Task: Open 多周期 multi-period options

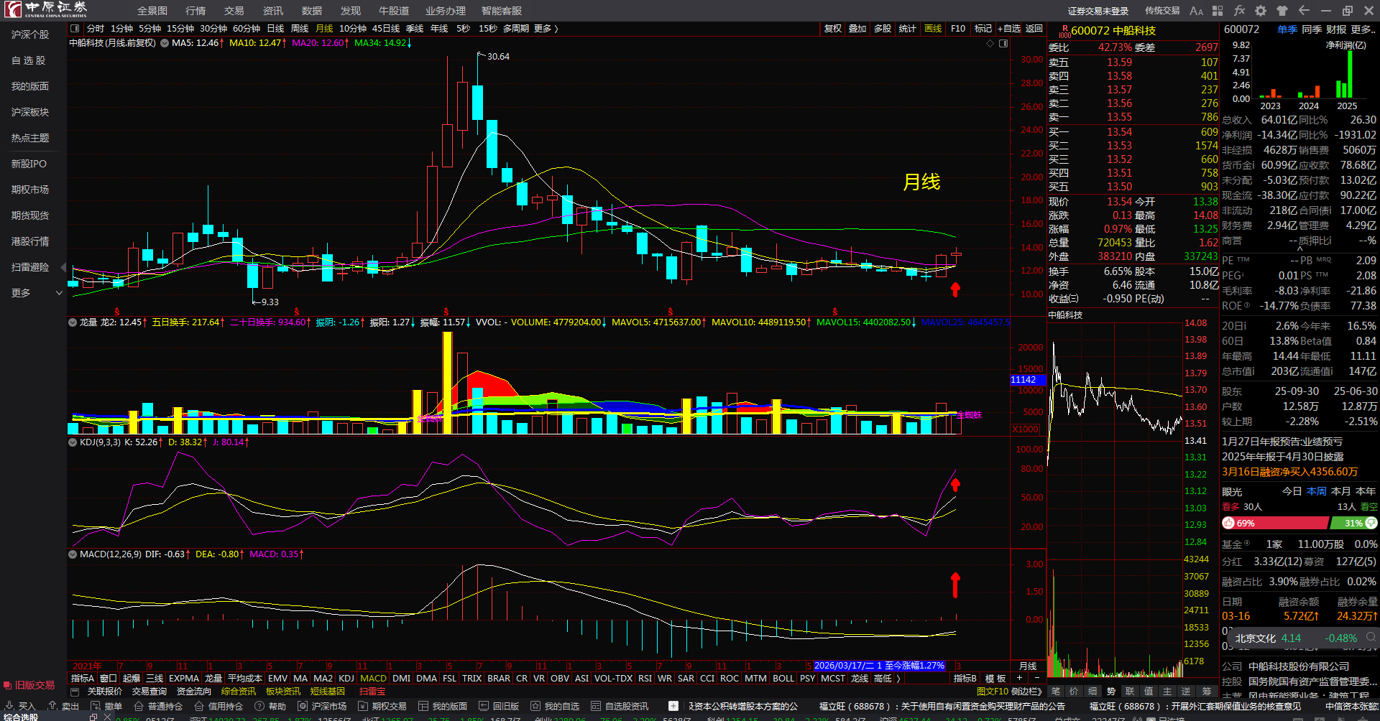Action: tap(516, 29)
